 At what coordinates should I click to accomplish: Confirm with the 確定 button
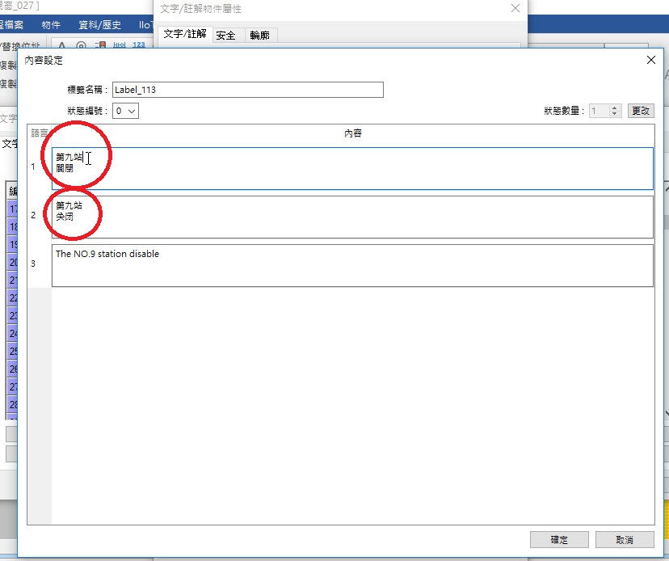point(559,540)
